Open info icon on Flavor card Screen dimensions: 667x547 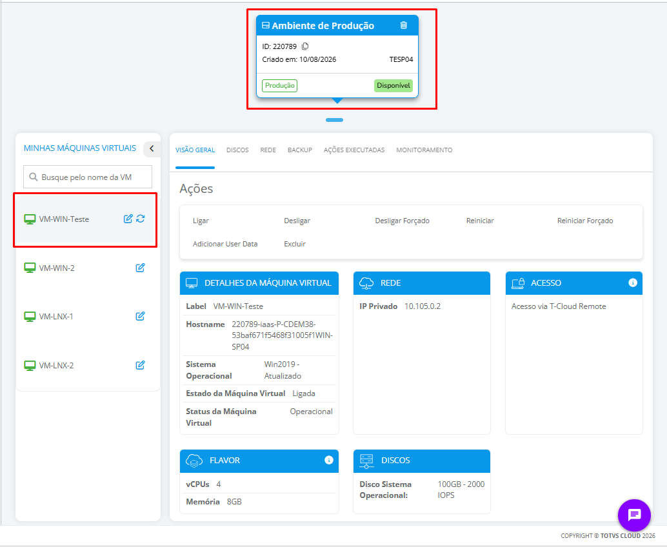tap(328, 460)
